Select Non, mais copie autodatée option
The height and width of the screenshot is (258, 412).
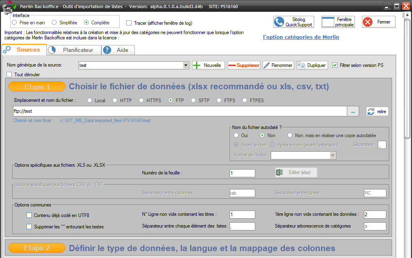[x=290, y=135]
